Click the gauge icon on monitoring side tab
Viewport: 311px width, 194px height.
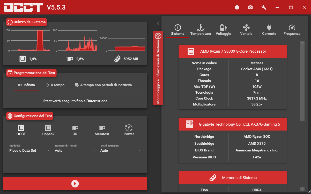click(x=158, y=36)
